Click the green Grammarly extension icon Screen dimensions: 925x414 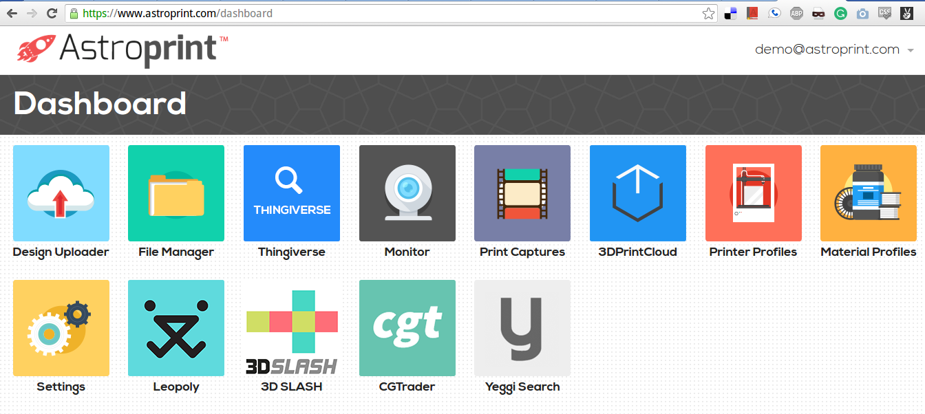[x=840, y=13]
